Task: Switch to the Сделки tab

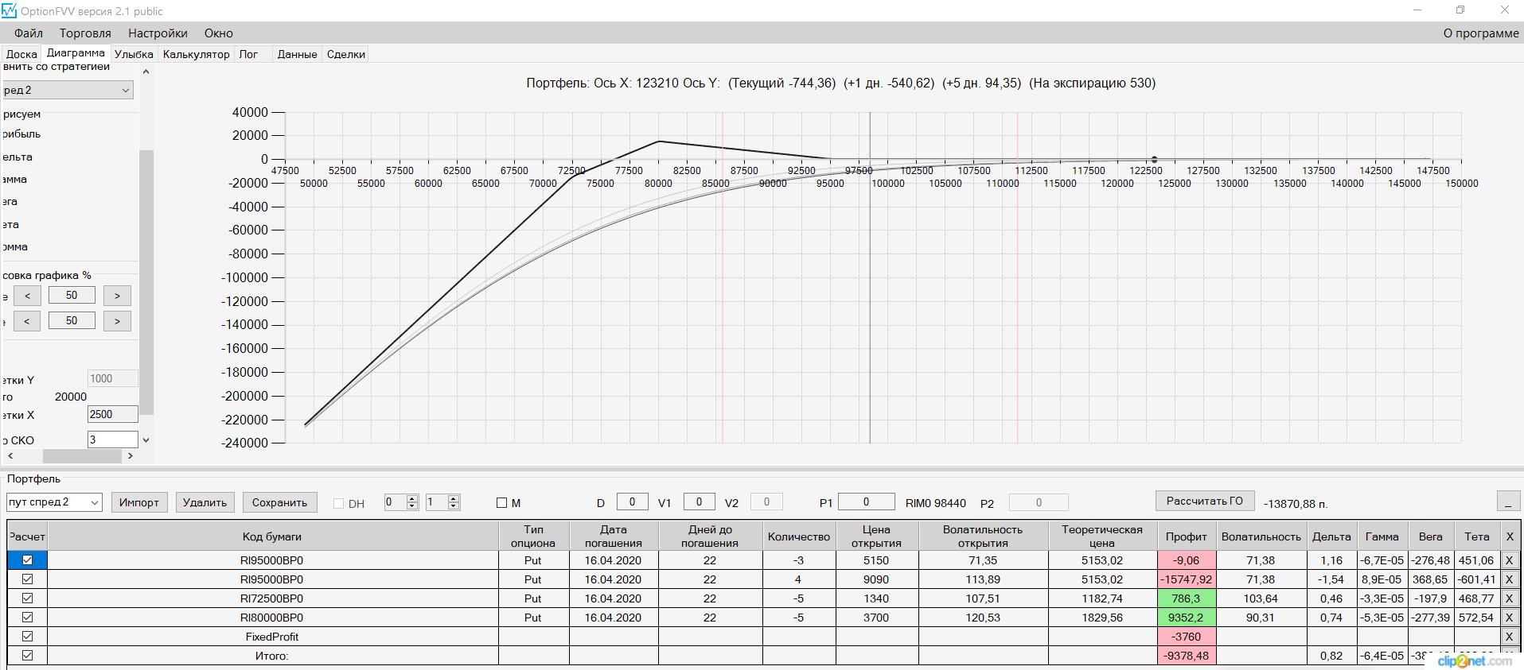Action: [346, 54]
